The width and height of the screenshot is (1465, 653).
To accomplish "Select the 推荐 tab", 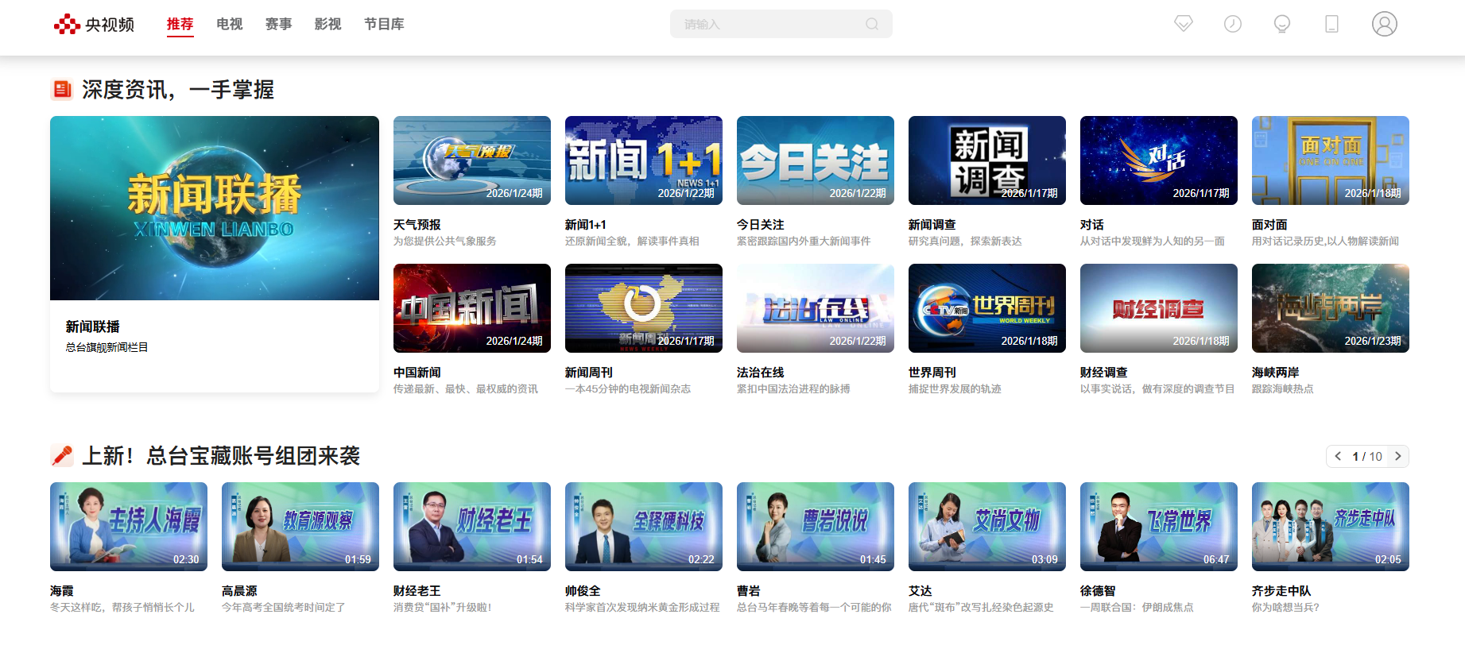I will click(x=180, y=24).
